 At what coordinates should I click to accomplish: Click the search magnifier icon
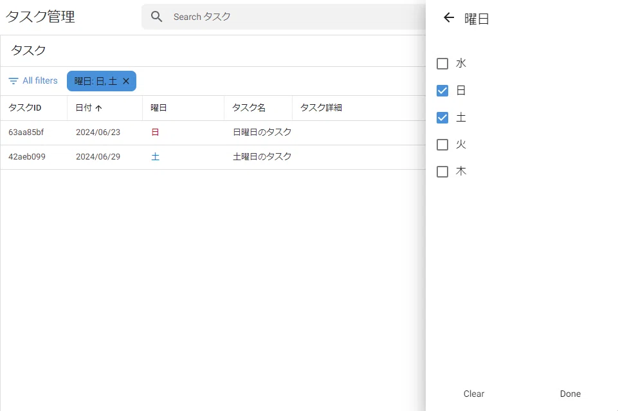156,17
